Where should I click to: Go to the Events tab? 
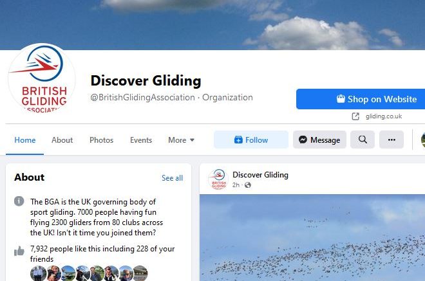(x=141, y=140)
